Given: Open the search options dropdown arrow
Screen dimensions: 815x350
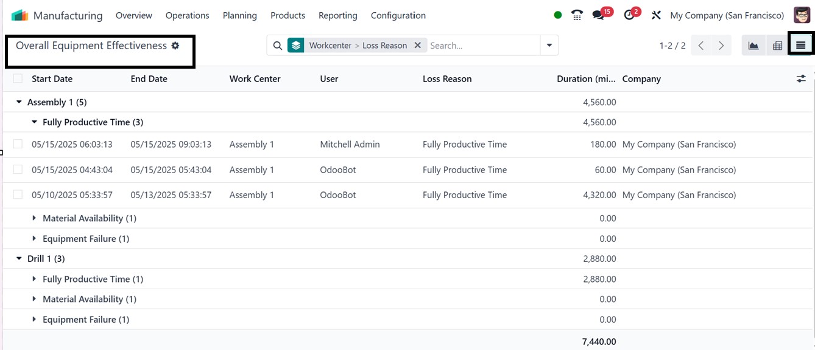Looking at the screenshot, I should [x=549, y=46].
